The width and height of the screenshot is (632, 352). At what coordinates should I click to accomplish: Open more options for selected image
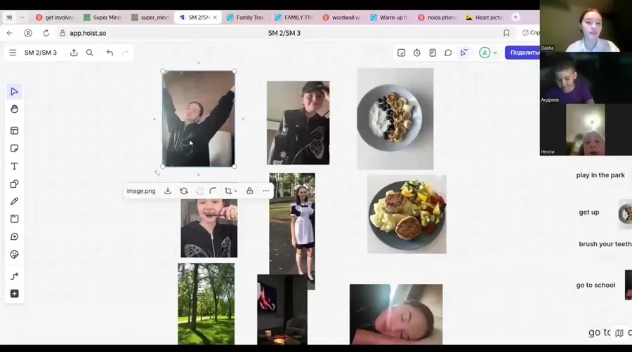click(x=265, y=191)
